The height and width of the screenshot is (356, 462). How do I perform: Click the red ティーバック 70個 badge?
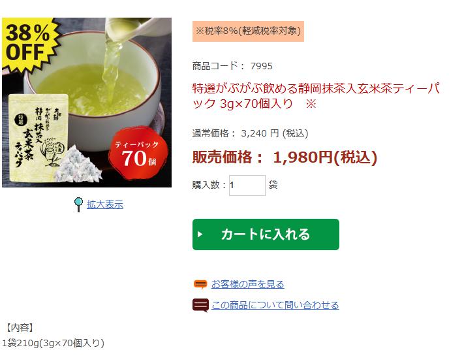coord(138,154)
